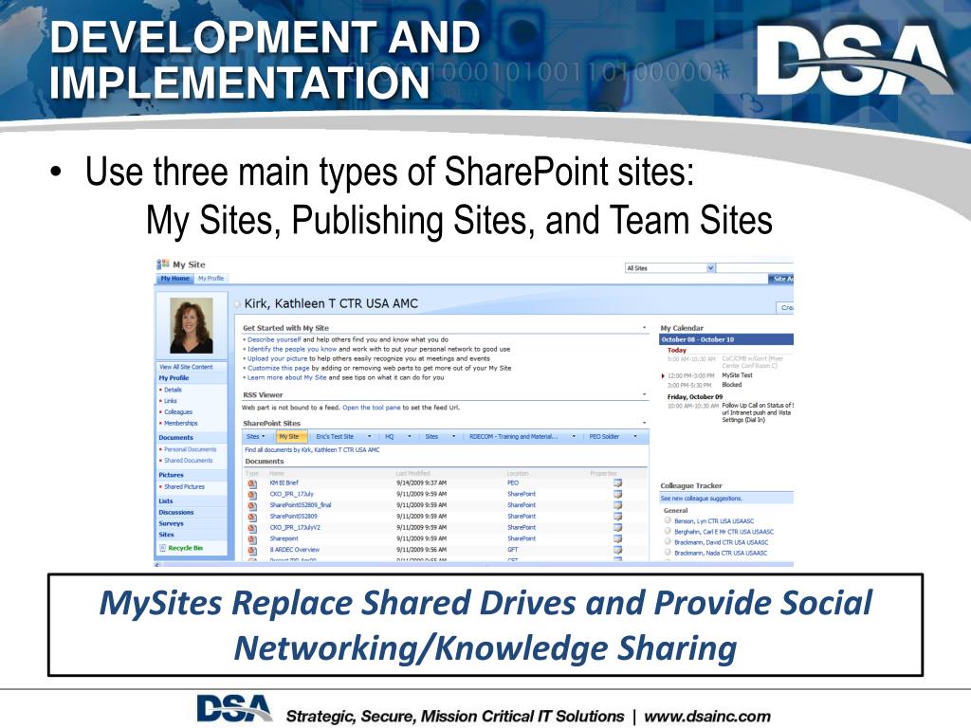Screen dimensions: 971x728
Task: Expand the RSS Viewer web part menu arrow
Action: [x=644, y=394]
